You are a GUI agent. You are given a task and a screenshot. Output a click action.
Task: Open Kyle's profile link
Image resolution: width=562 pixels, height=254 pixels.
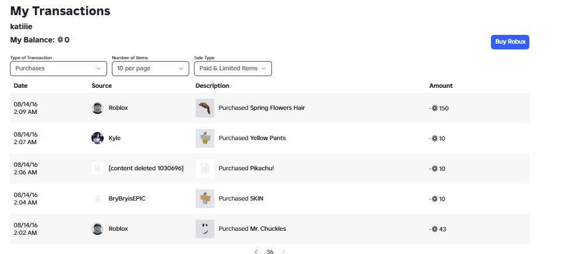tap(115, 138)
